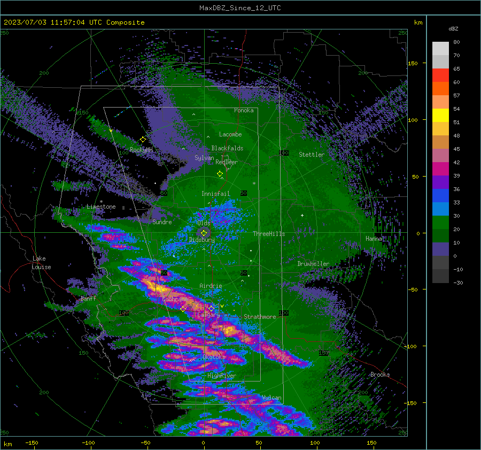The height and width of the screenshot is (450, 481).
Task: Click the ThreeHills map label
Action: 269,234
